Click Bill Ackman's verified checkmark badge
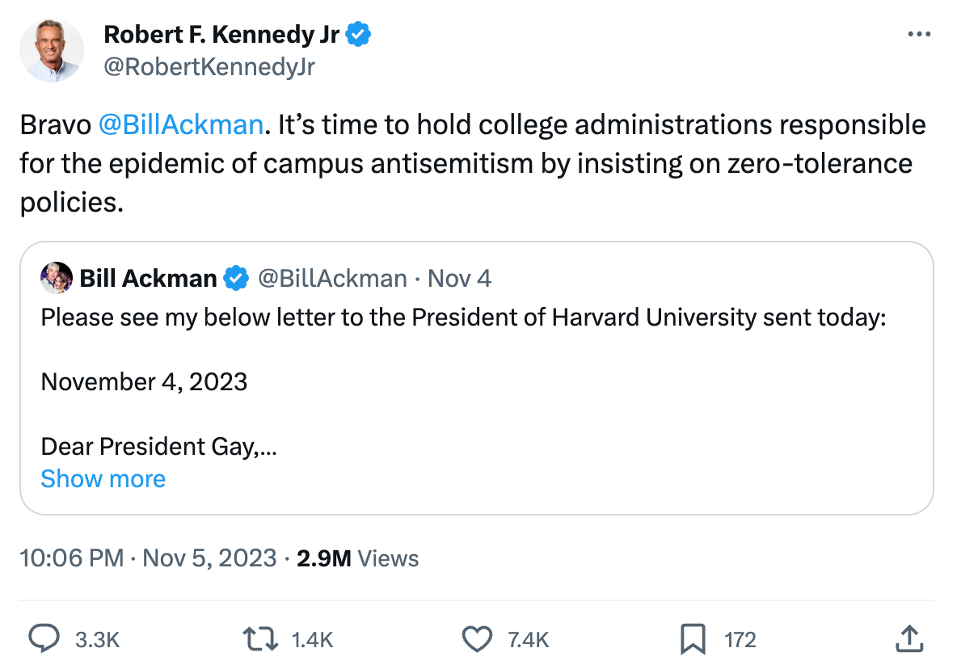 click(x=235, y=279)
